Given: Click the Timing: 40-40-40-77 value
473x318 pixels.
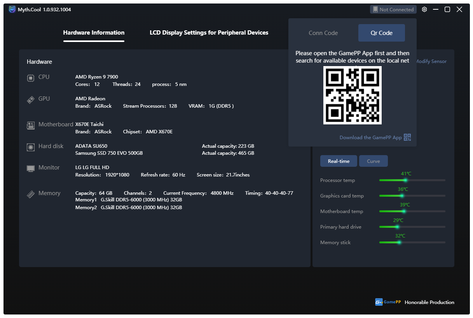Looking at the screenshot, I should (x=269, y=193).
